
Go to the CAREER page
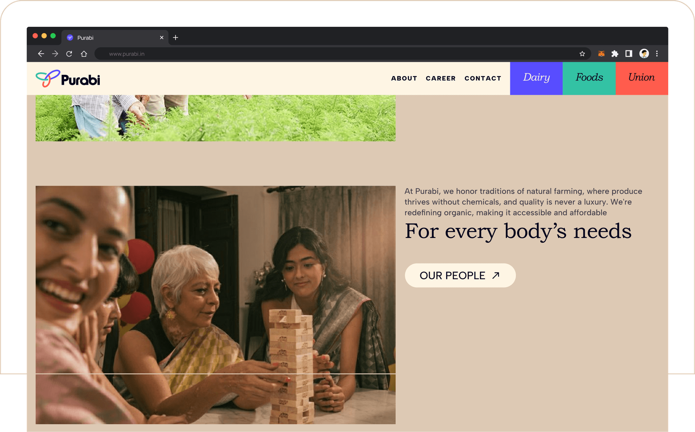click(x=440, y=78)
